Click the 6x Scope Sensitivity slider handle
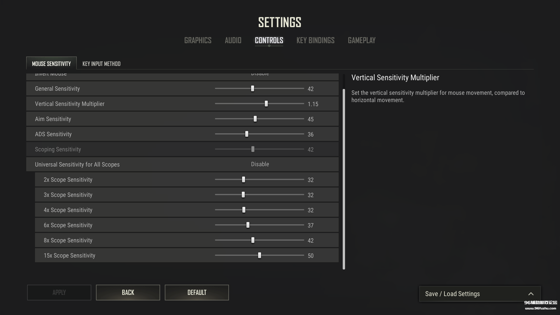The width and height of the screenshot is (560, 315). pyautogui.click(x=248, y=225)
